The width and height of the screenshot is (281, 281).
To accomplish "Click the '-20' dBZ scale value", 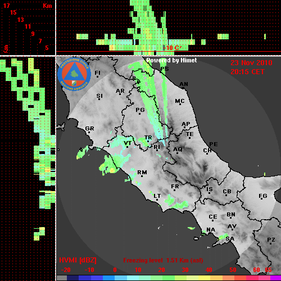I will [x=66, y=270].
